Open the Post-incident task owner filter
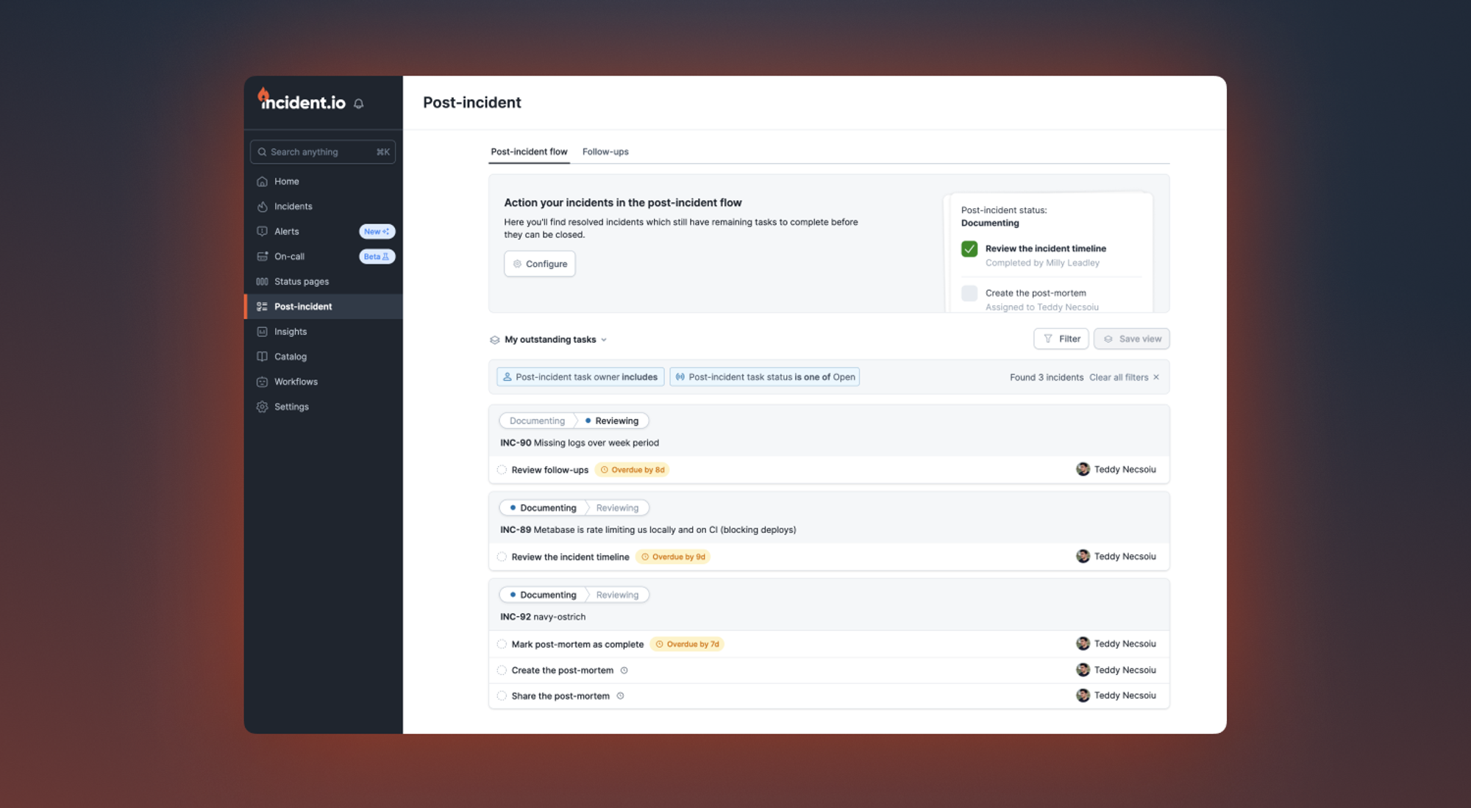Viewport: 1471px width, 808px height. tap(580, 377)
